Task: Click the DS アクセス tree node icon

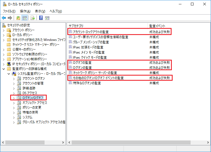Action: coord(19,93)
